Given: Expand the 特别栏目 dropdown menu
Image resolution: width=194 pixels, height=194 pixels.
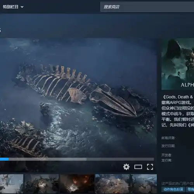Looking at the screenshot, I should 22,7.
